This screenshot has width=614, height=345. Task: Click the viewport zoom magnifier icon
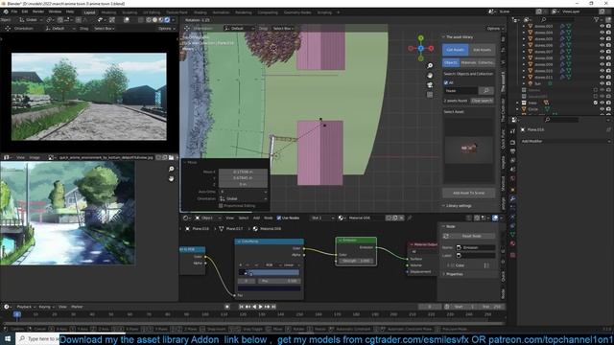[x=430, y=66]
